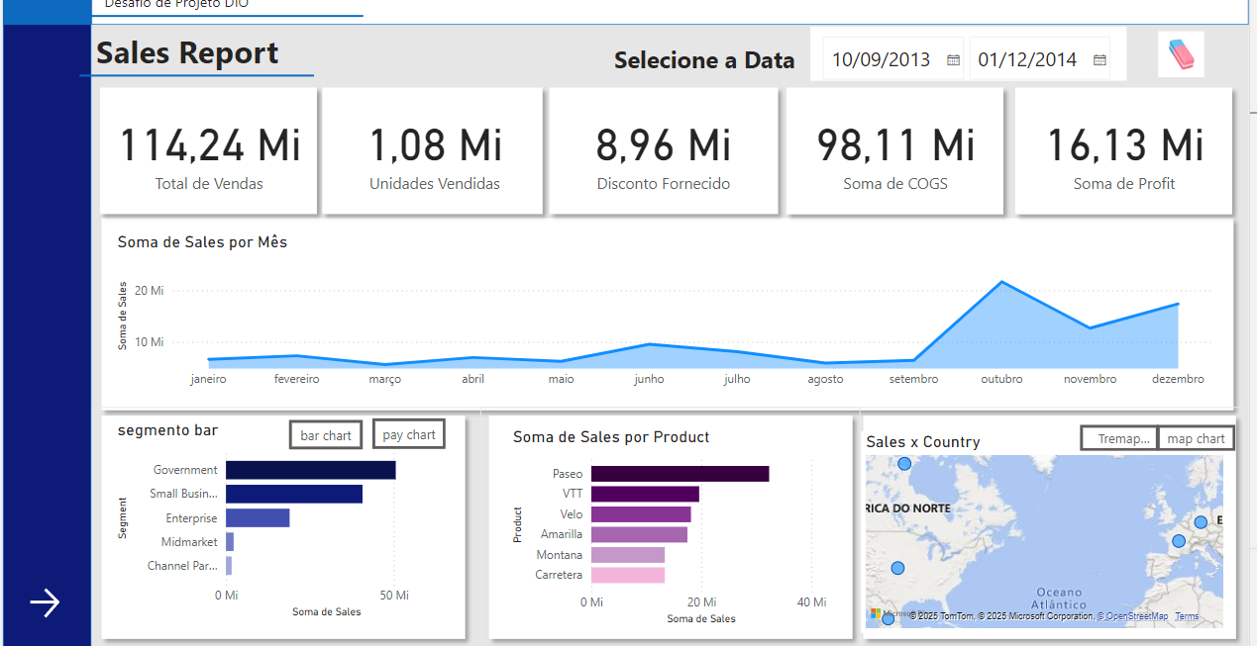Switch segment visual to bar chart
The width and height of the screenshot is (1257, 646).
(326, 435)
